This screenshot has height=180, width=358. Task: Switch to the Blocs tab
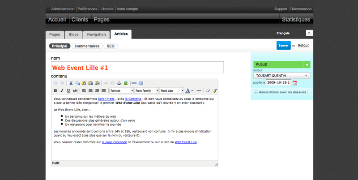pyautogui.click(x=73, y=34)
